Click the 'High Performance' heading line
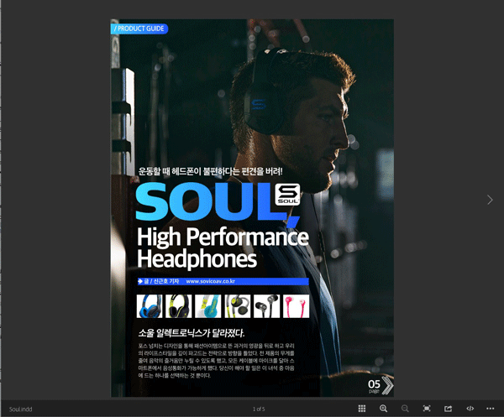This screenshot has height=417, width=504. pyautogui.click(x=223, y=237)
